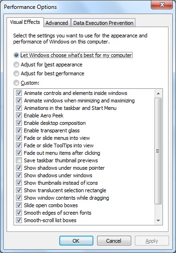Click the Cancel button
Viewport: 176px width, 253px height.
[114, 241]
